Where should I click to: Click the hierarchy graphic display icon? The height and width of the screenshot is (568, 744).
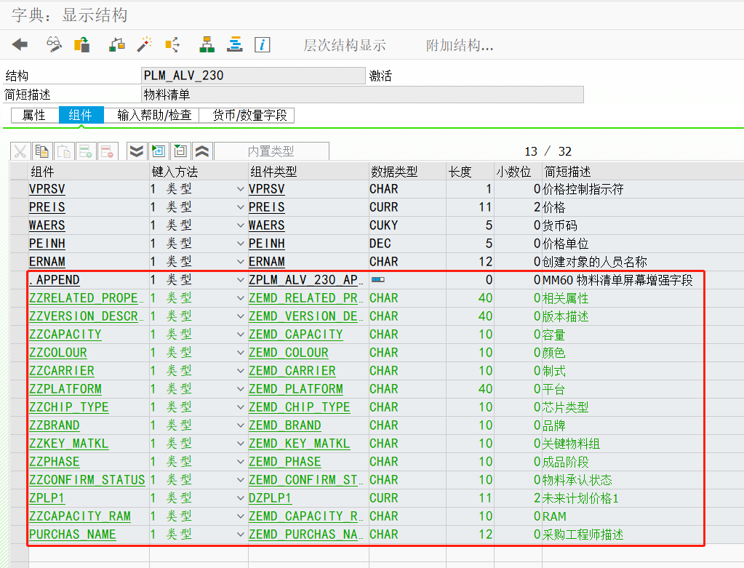coord(207,44)
